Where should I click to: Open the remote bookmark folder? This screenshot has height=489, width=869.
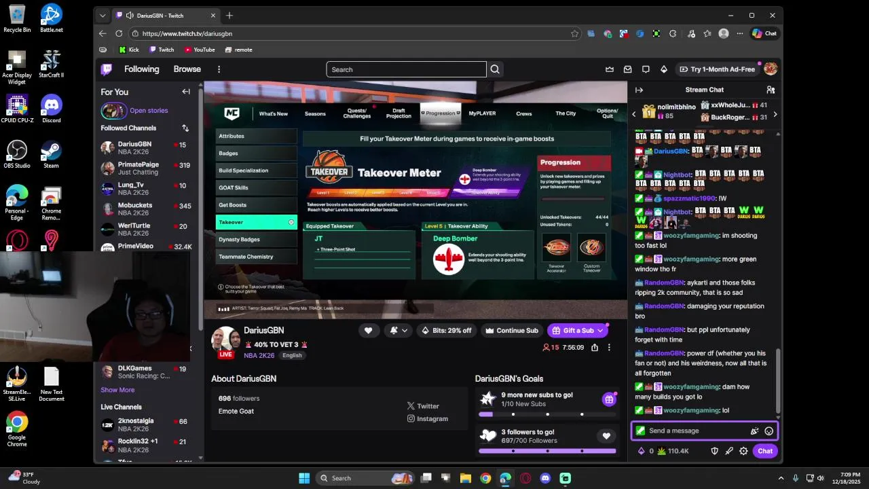238,50
